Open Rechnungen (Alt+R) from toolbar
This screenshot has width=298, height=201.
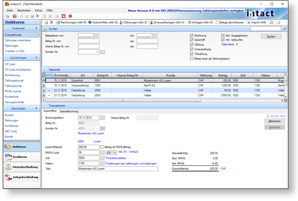tap(72, 22)
